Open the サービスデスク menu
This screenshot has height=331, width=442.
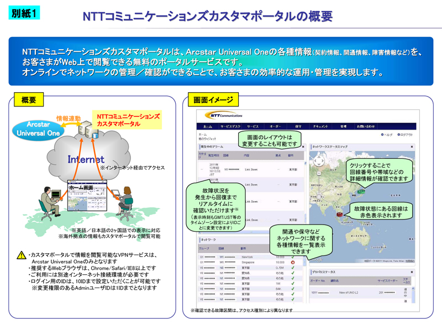[x=230, y=127]
